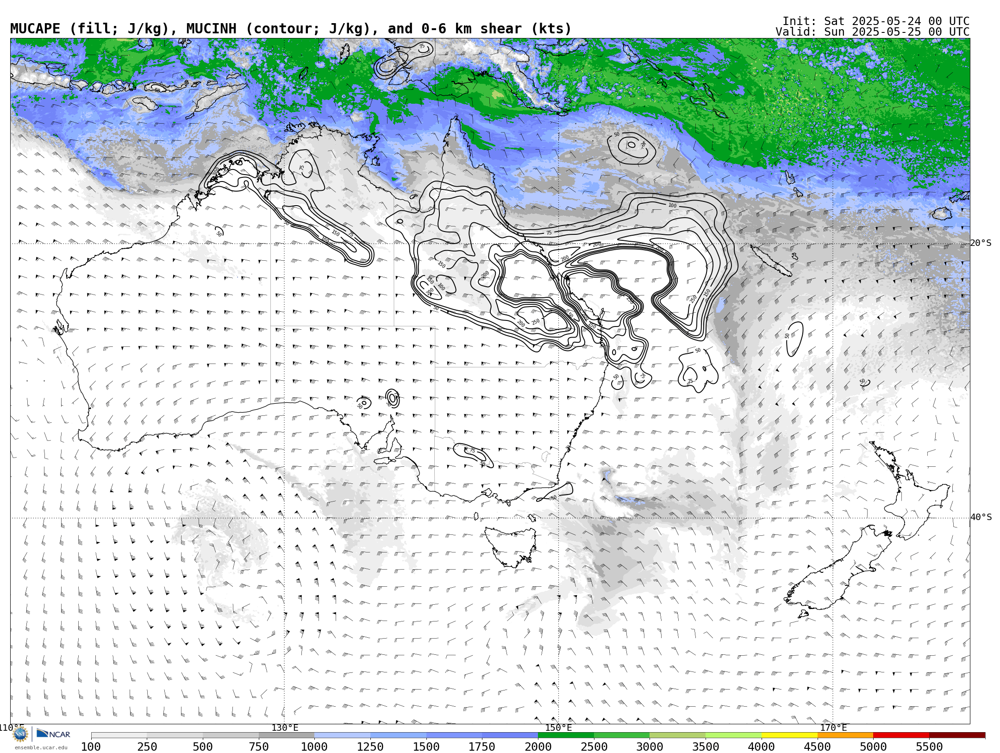Click the colorbar label 250

(147, 747)
